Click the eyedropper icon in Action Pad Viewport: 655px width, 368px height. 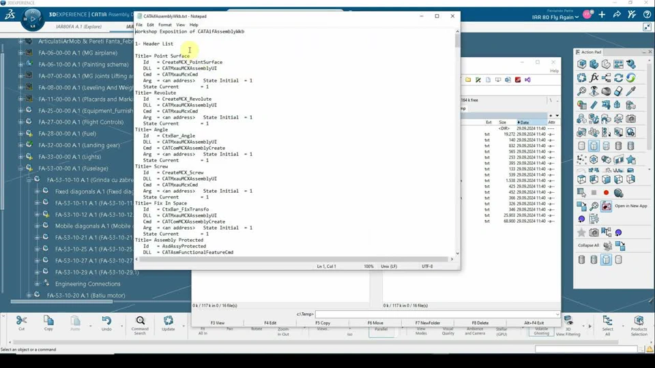(x=630, y=91)
